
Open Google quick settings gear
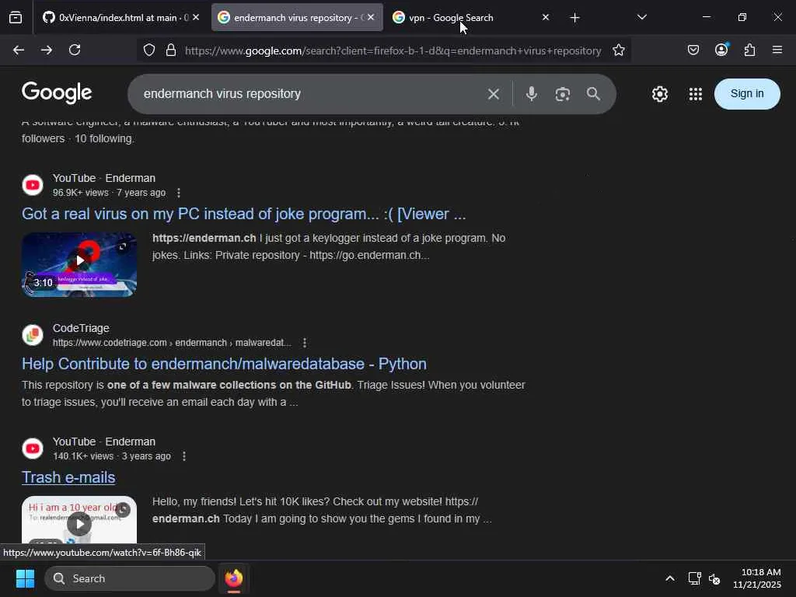pos(660,94)
